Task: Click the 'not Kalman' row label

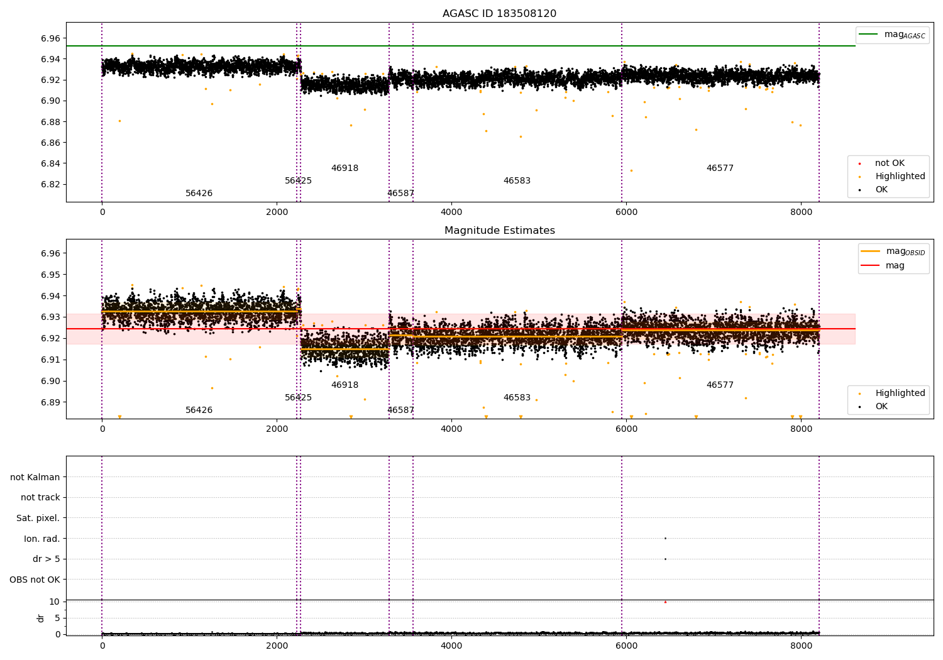Action: 35,478
